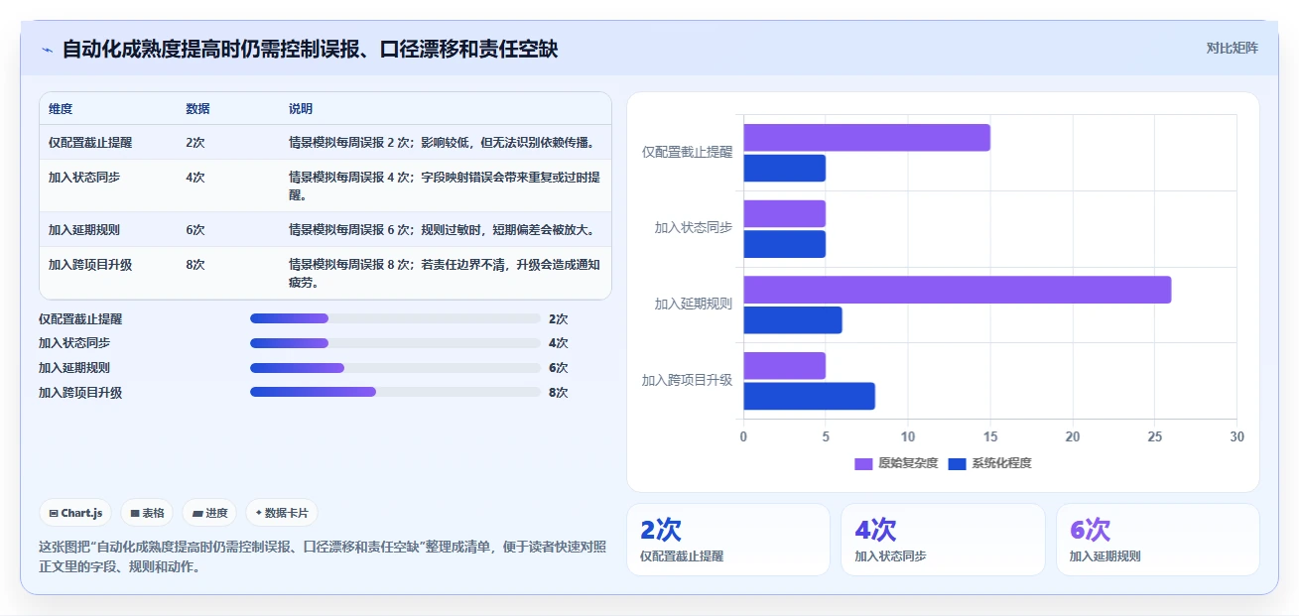The width and height of the screenshot is (1299, 616).
Task: Click the 8次 value in the table
Action: 195,264
